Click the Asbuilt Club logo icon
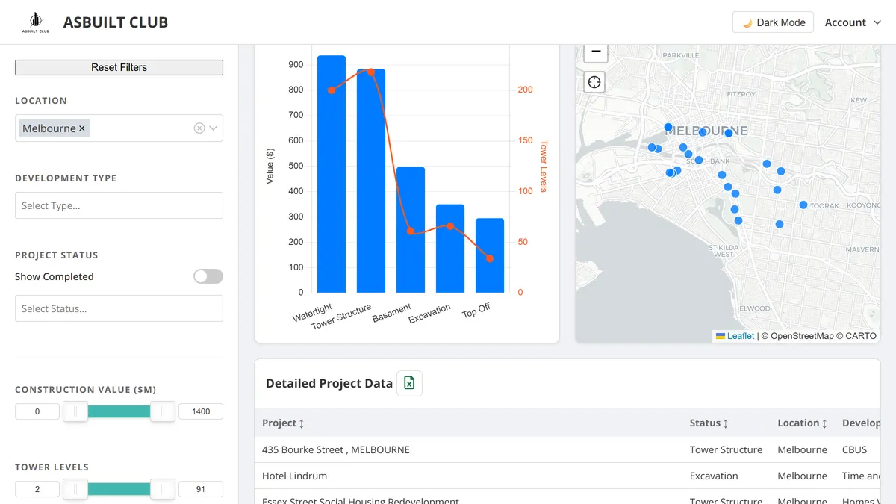 click(35, 22)
